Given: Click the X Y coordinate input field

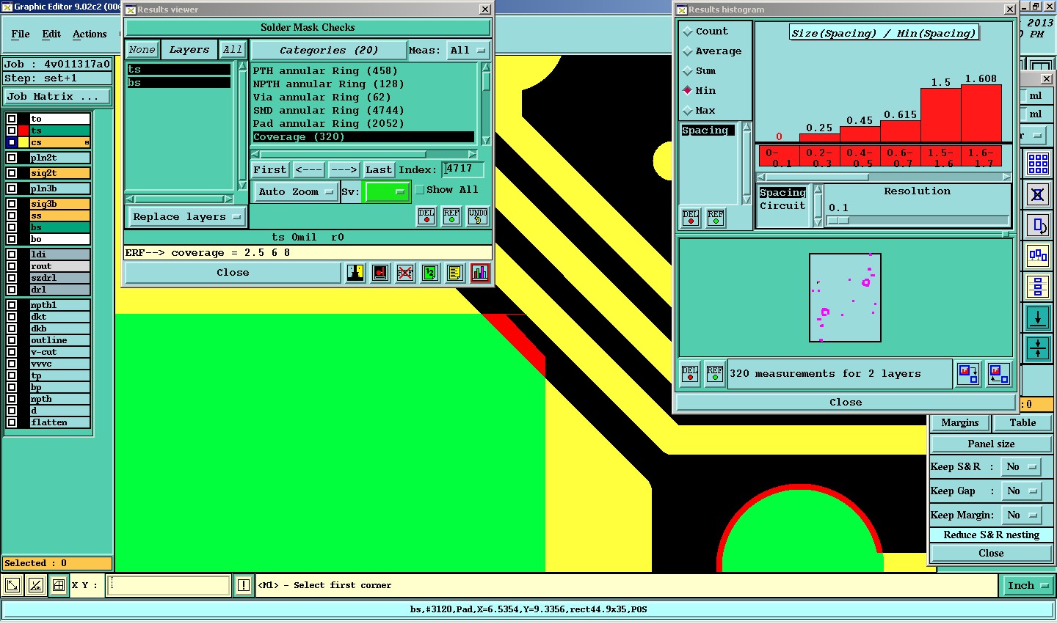Looking at the screenshot, I should [x=169, y=585].
